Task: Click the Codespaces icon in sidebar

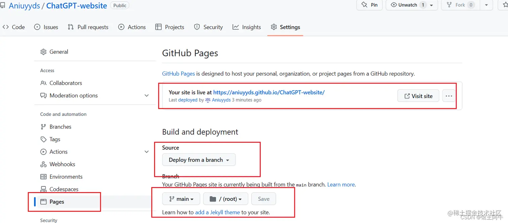Action: [43, 189]
